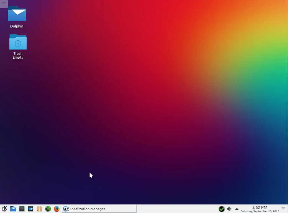Open the KDE application launcher
Image resolution: width=288 pixels, height=213 pixels.
coord(4,209)
